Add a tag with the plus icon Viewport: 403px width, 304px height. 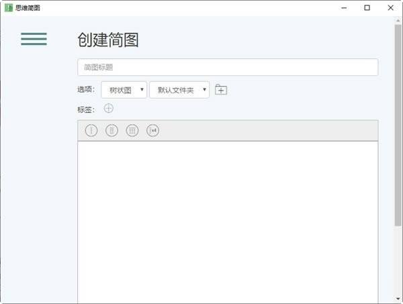pyautogui.click(x=109, y=109)
